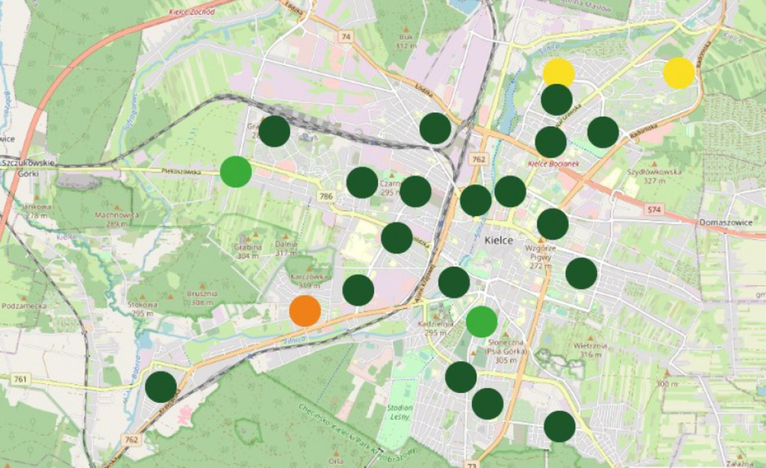
Task: Open dark green marker directly below left yellow marker
Action: click(557, 99)
